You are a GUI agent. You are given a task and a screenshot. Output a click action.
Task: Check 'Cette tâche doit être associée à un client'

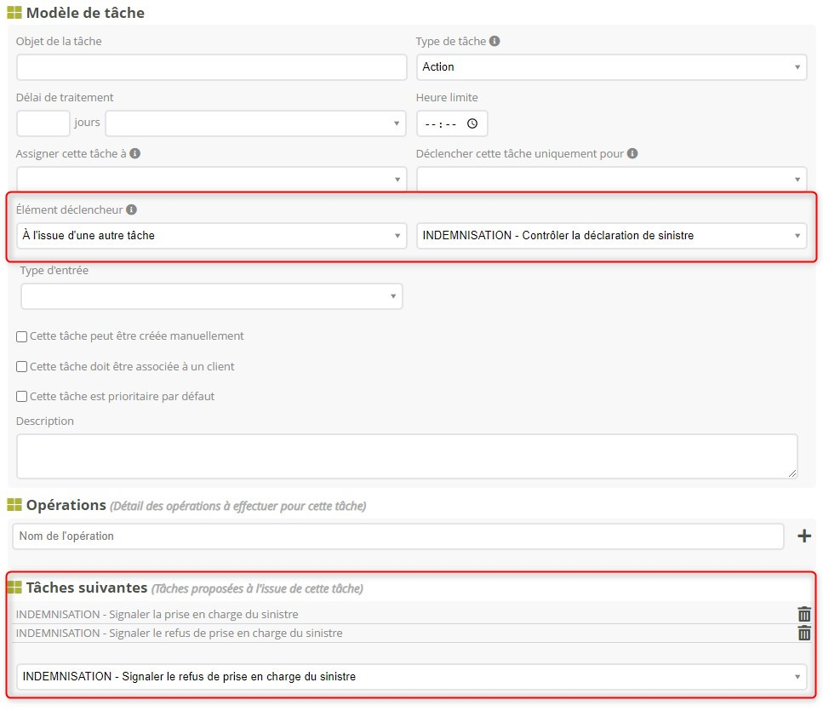pyautogui.click(x=22, y=367)
